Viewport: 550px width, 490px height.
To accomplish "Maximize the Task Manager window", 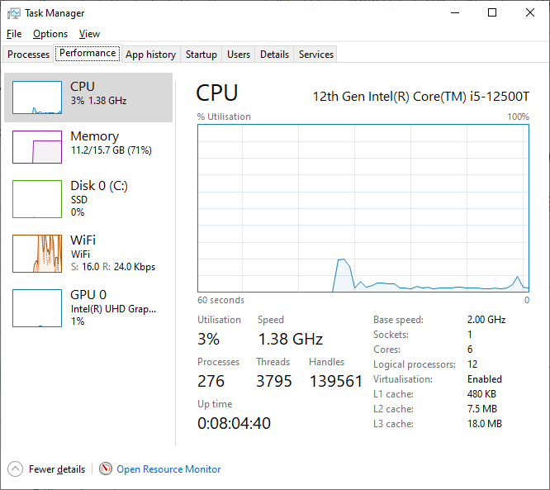I will click(x=492, y=13).
